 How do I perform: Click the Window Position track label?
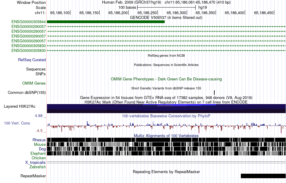(31, 2)
